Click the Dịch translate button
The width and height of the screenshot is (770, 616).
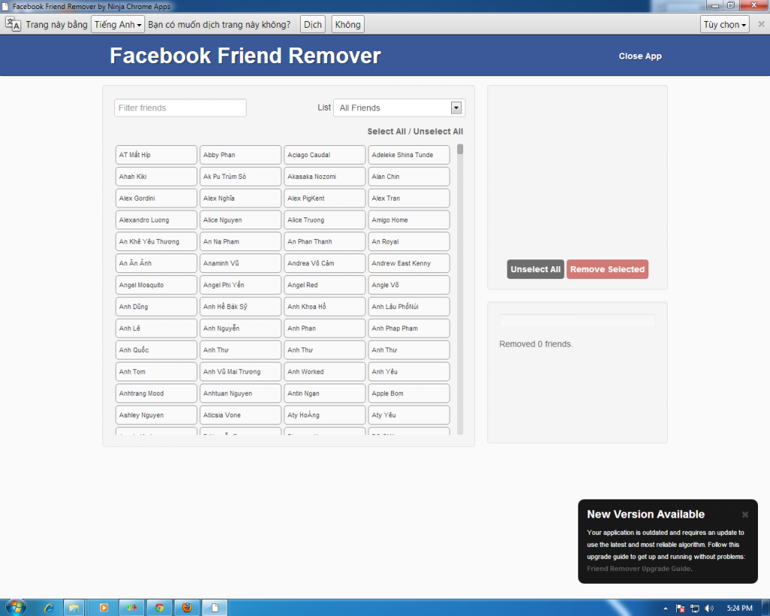point(313,25)
